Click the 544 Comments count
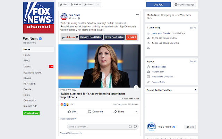222x139 pixels. (x=119, y=105)
